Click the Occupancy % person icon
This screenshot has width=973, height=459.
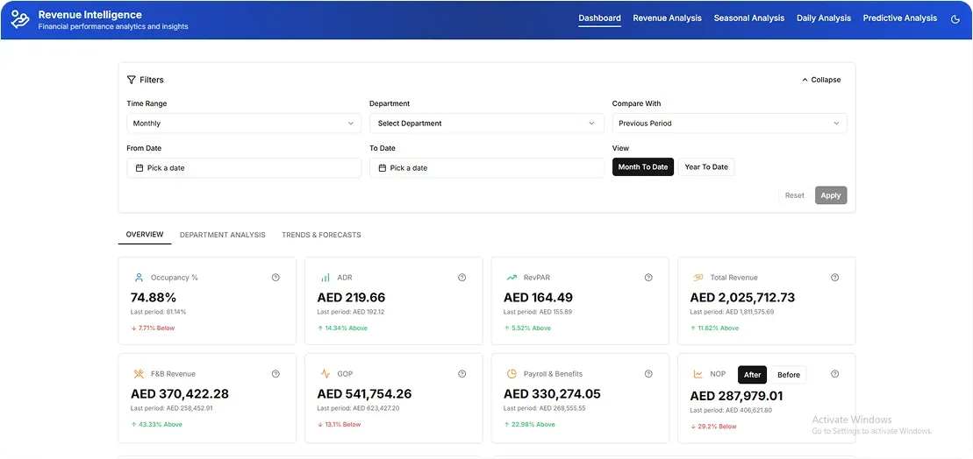139,278
